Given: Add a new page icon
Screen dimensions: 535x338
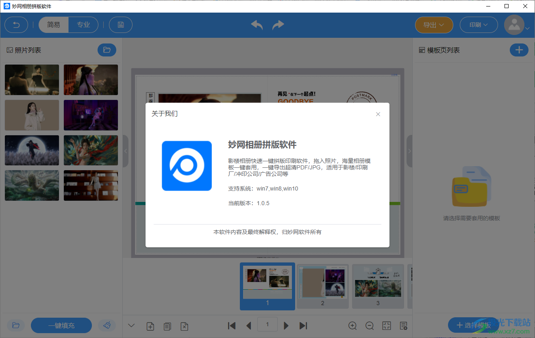Looking at the screenshot, I should click(x=150, y=326).
